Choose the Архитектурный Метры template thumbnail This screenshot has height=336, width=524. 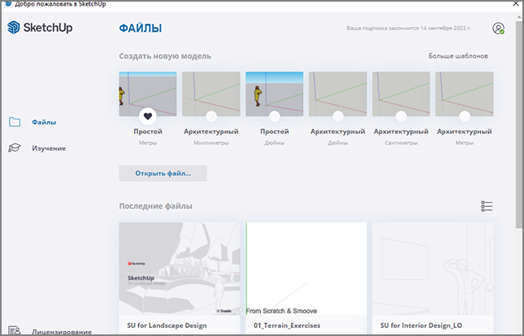(x=465, y=94)
